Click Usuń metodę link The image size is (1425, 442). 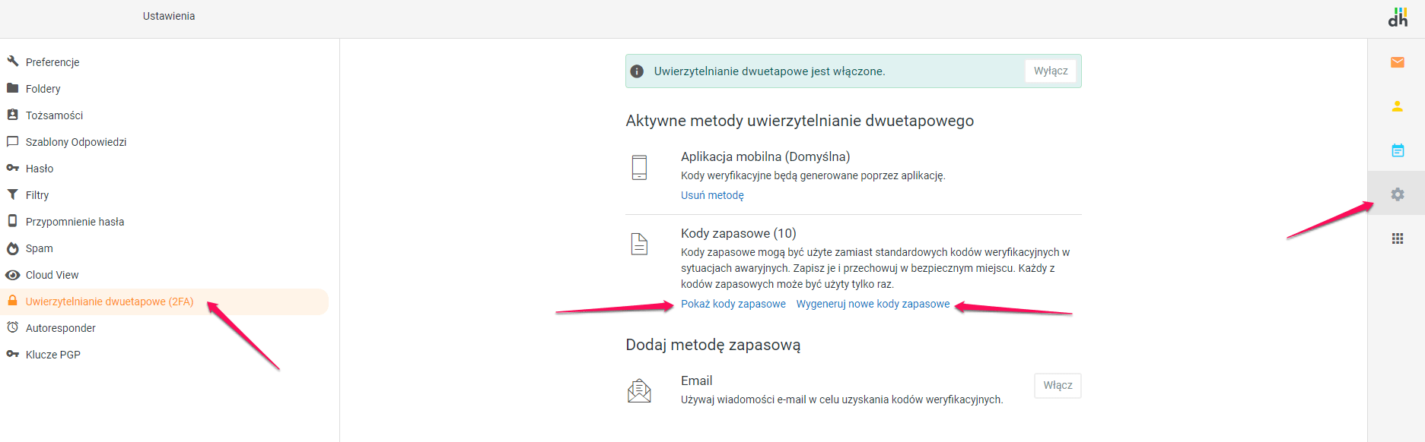coord(712,195)
